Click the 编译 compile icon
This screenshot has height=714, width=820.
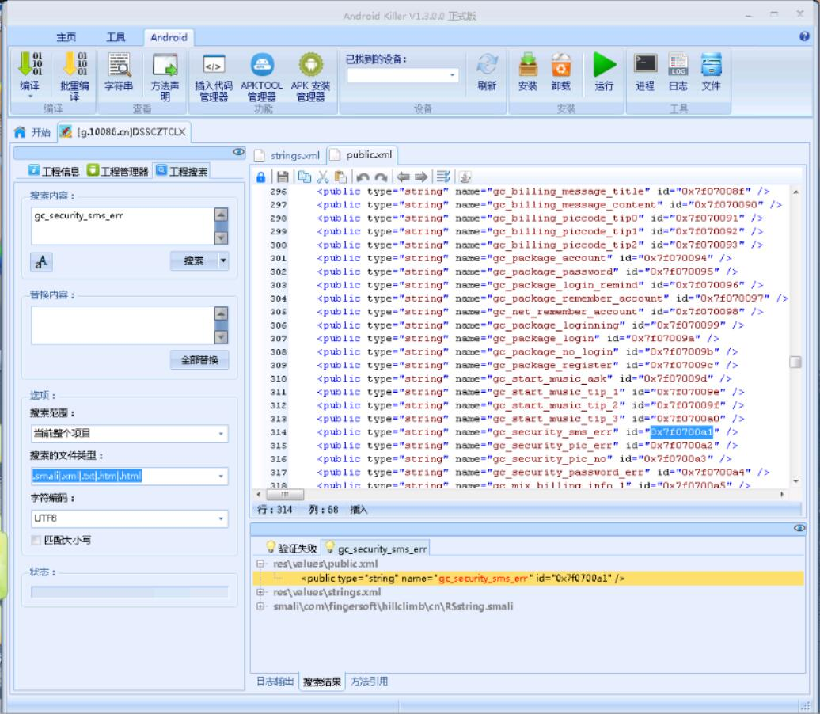pyautogui.click(x=29, y=64)
